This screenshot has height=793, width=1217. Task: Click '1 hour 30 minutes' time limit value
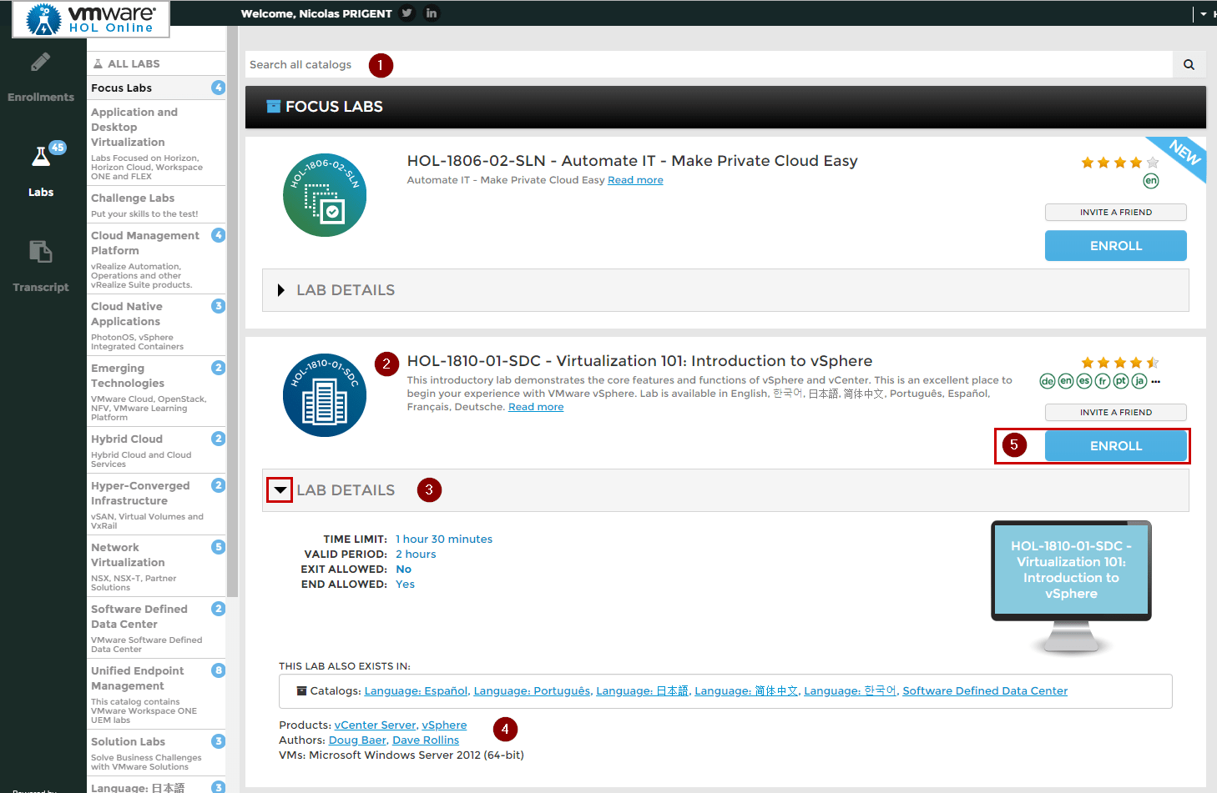pyautogui.click(x=444, y=540)
